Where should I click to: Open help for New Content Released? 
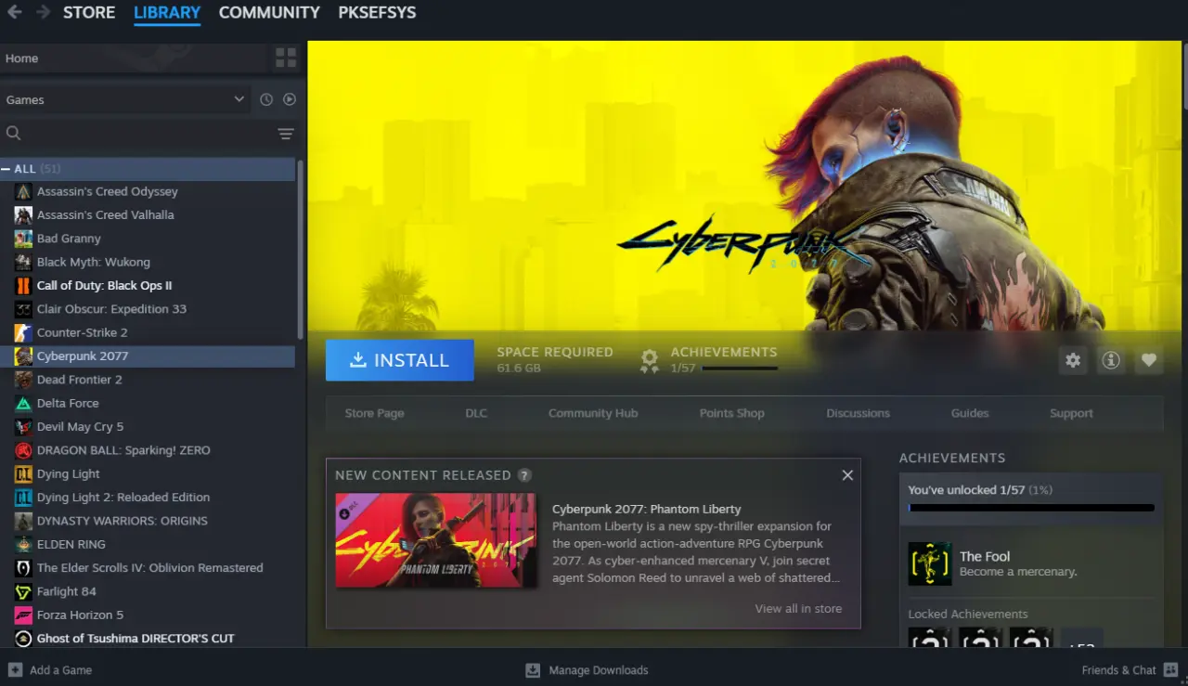[x=524, y=475]
